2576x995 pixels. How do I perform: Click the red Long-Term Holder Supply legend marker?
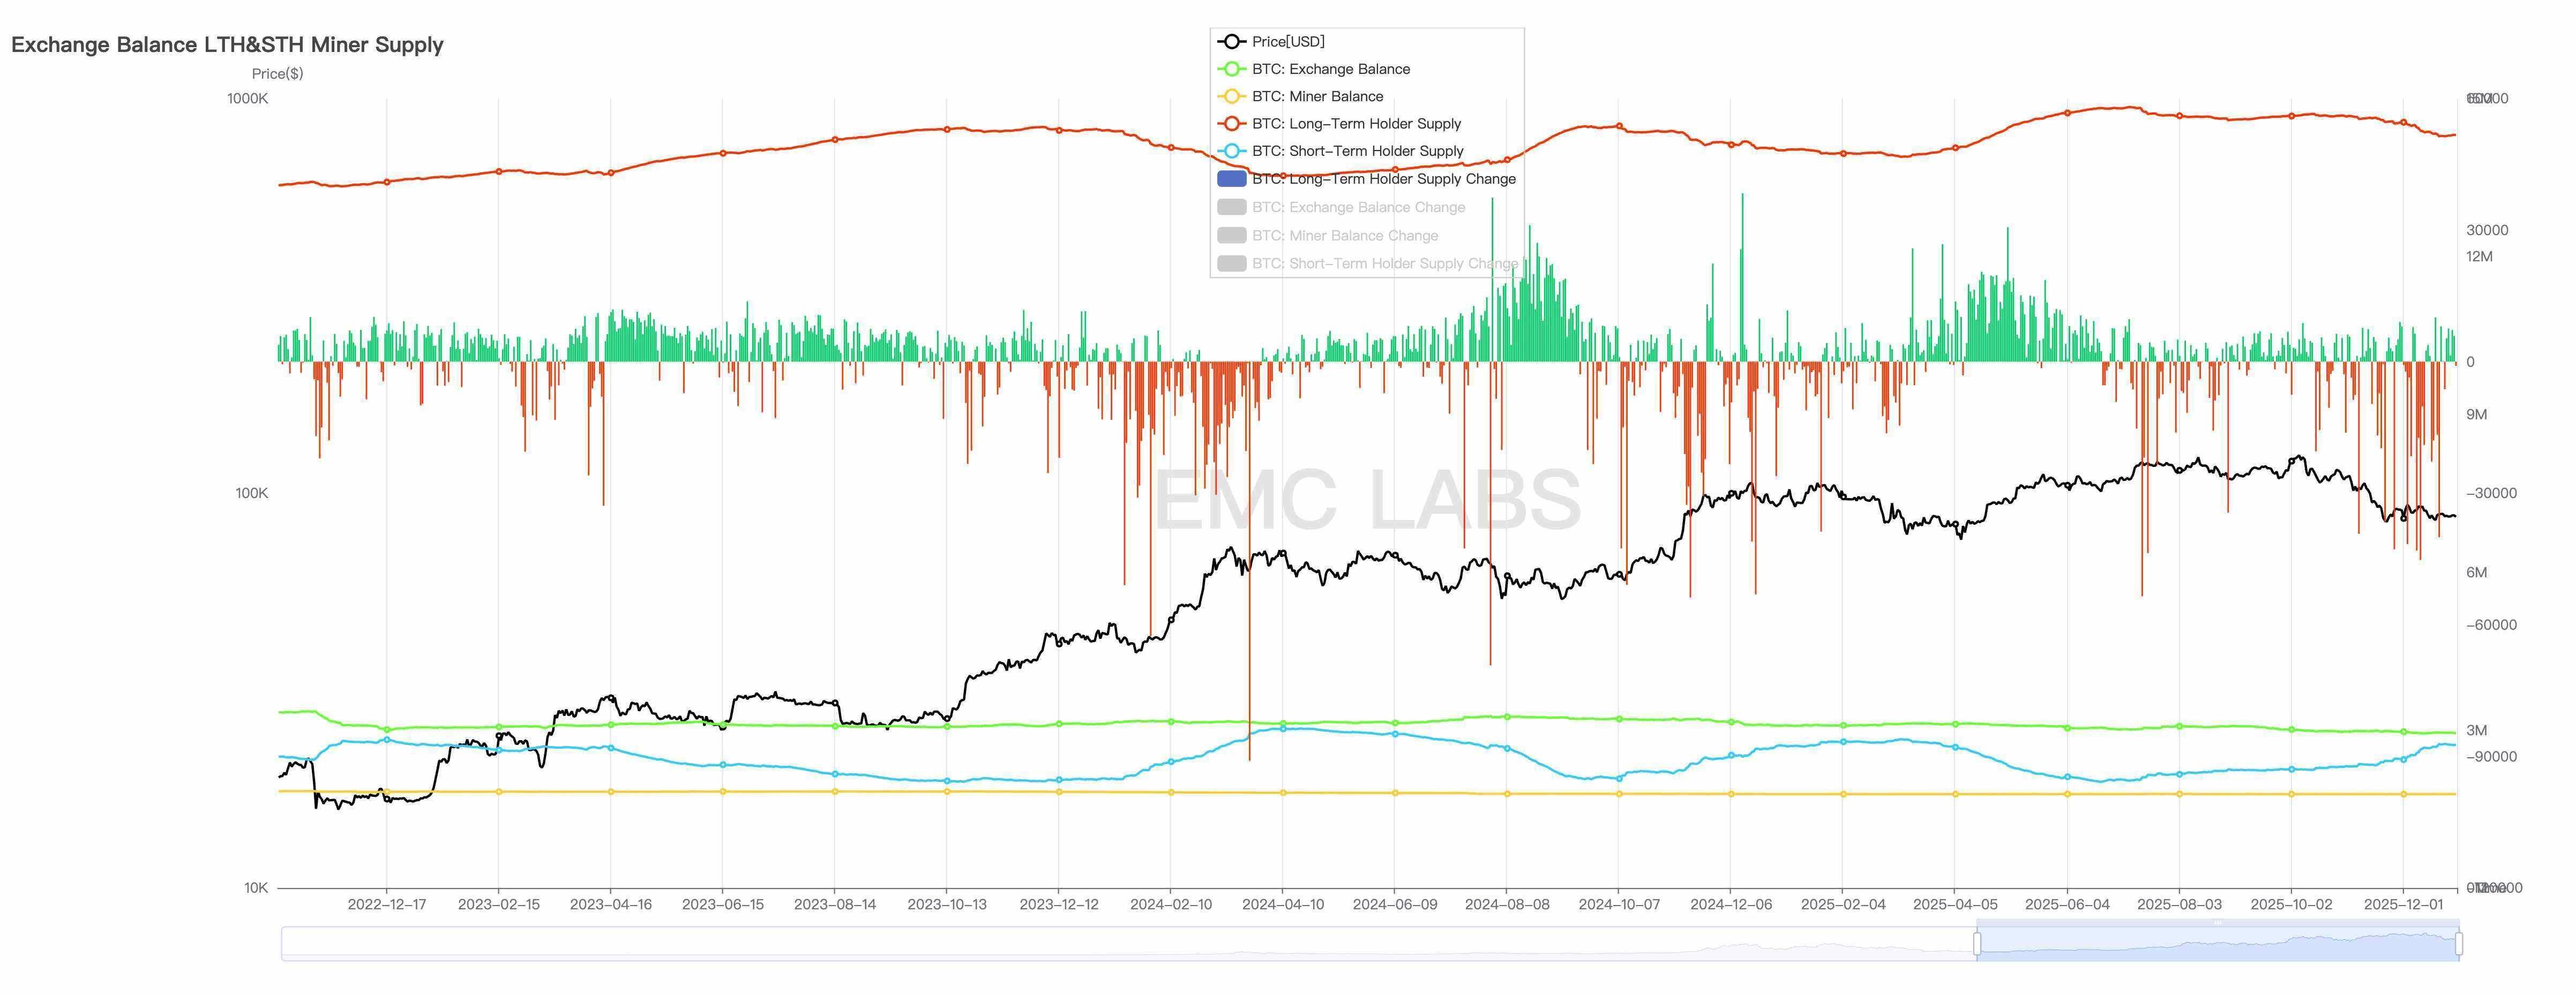[x=1231, y=124]
